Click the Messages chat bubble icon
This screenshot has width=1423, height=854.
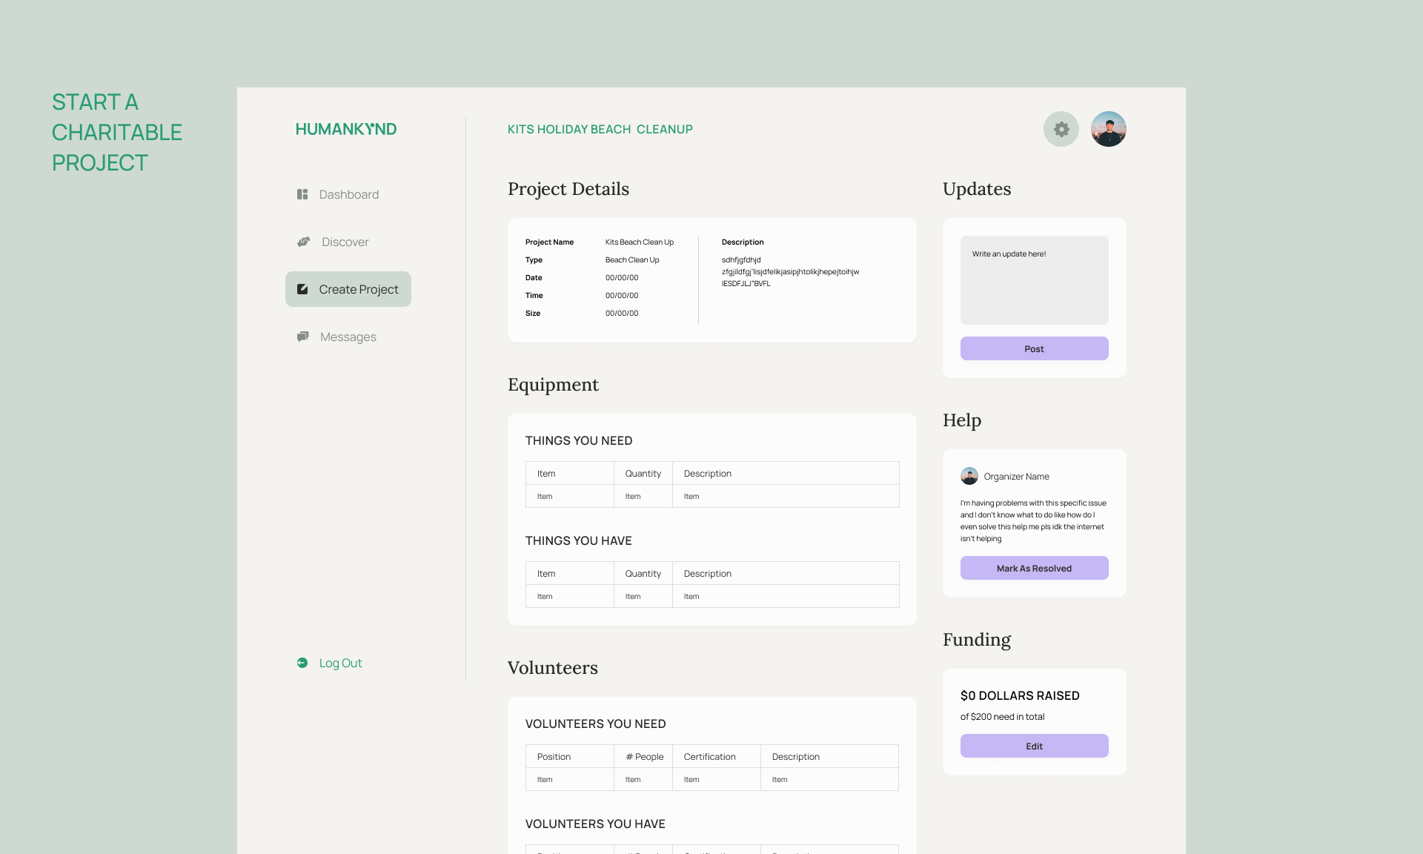[303, 337]
